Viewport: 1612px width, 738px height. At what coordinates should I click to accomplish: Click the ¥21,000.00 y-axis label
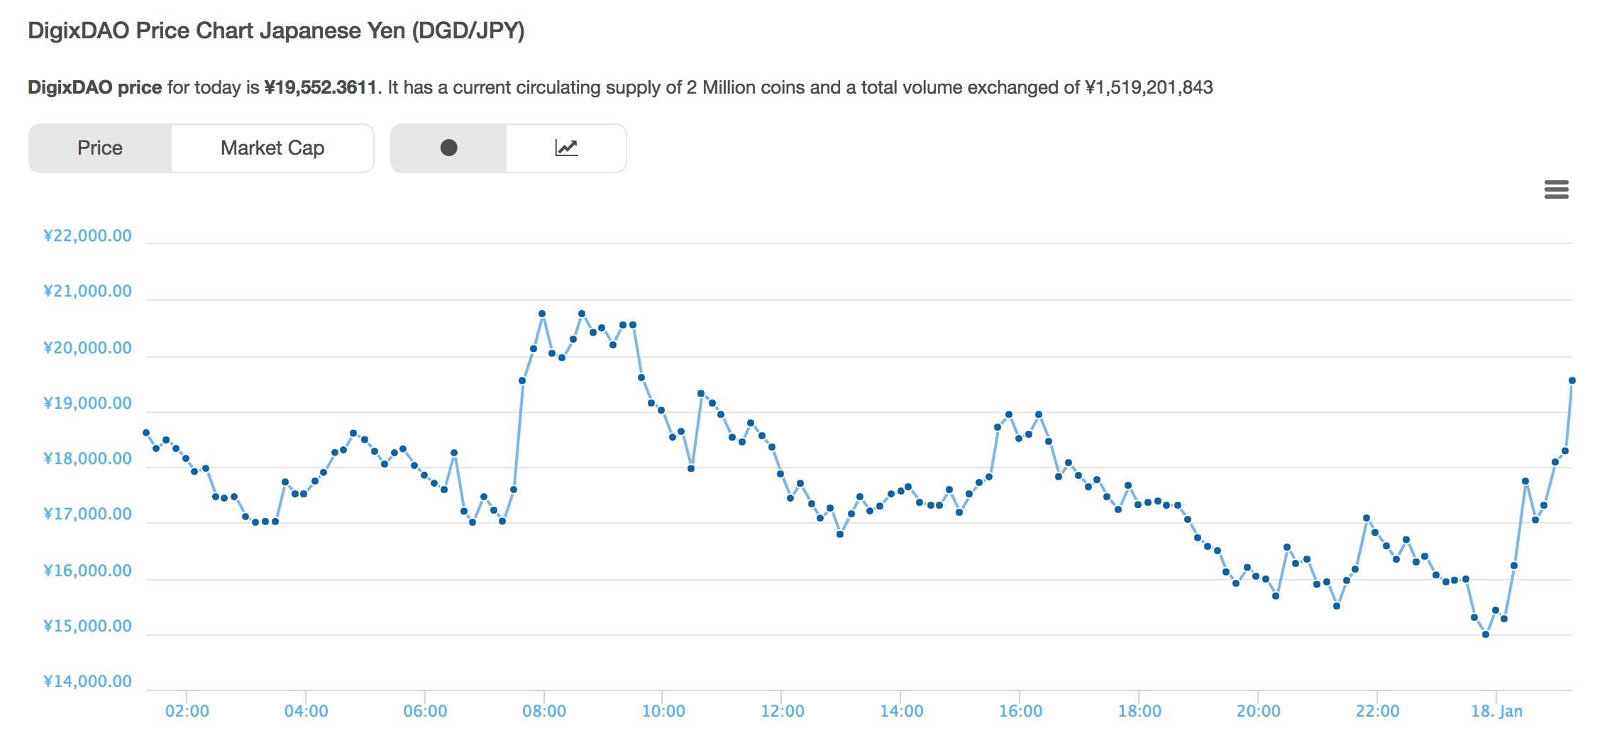tap(87, 291)
